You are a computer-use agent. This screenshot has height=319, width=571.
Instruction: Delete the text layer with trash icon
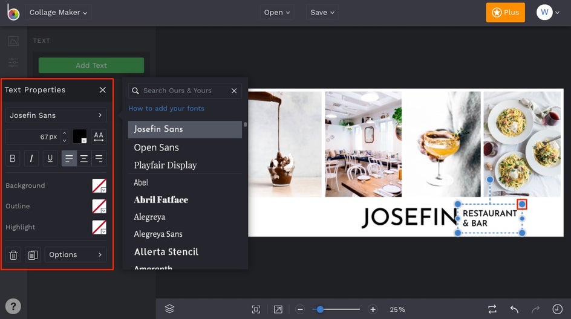(13, 255)
